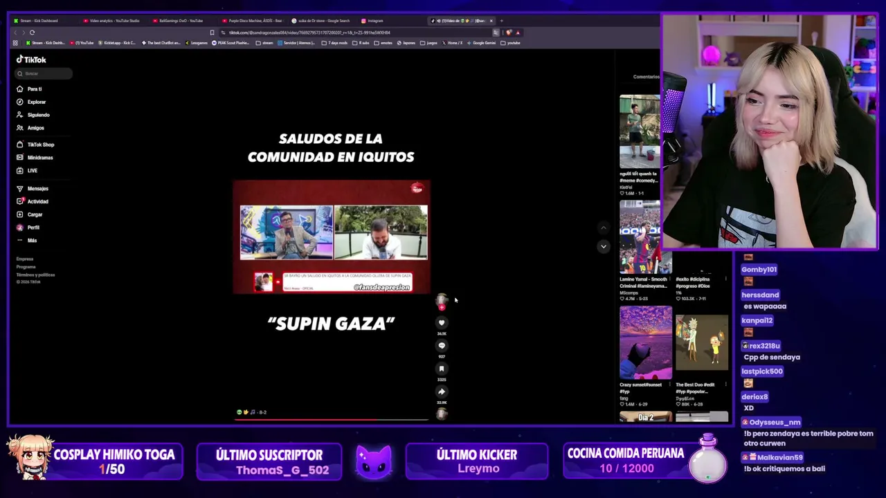Open the juegos bookmark folder
Viewport: 886px width, 498px height.
[x=429, y=43]
